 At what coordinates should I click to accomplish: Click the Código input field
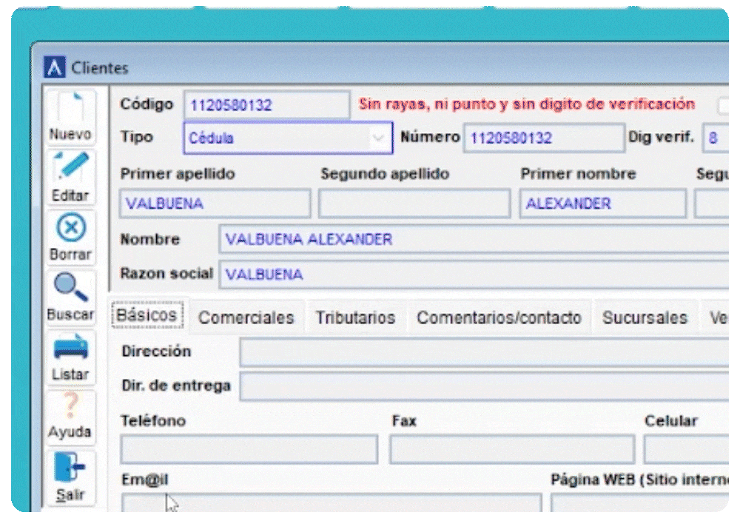[x=266, y=105]
